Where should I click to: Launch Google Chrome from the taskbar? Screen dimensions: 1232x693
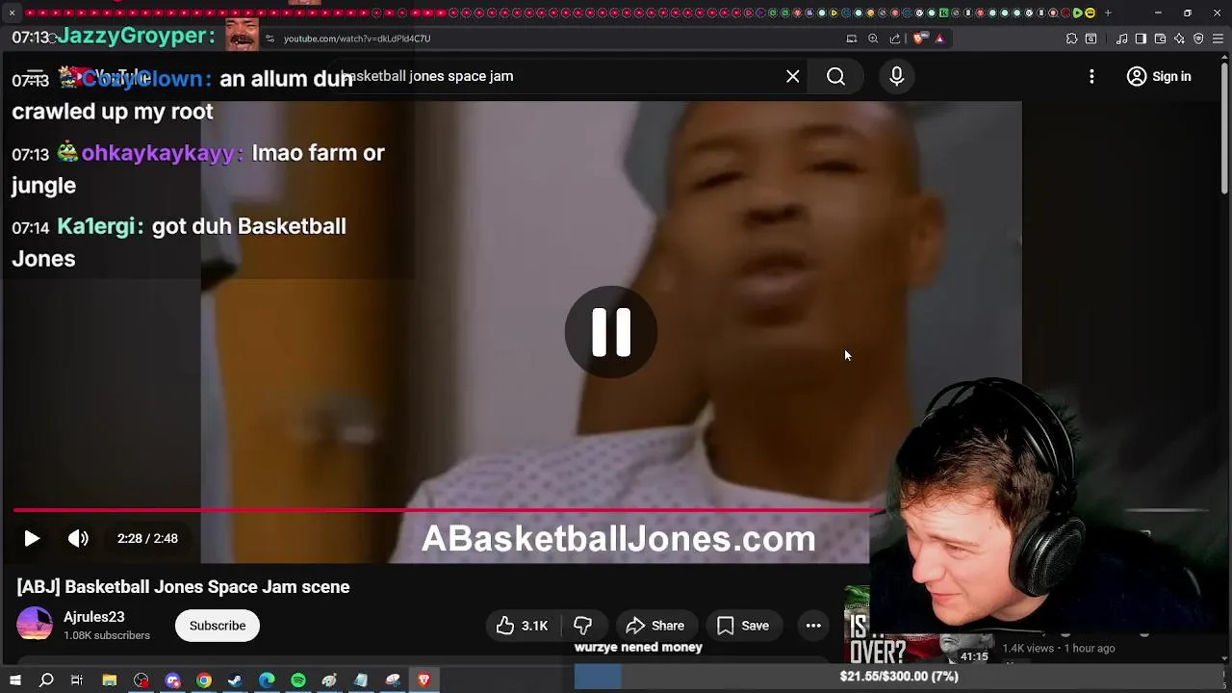204,680
